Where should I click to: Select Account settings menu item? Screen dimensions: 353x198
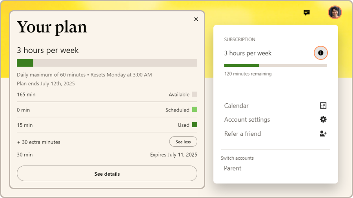247,120
